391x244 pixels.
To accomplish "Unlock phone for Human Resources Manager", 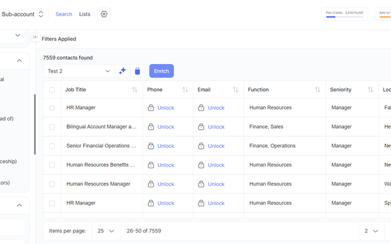I will click(166, 184).
